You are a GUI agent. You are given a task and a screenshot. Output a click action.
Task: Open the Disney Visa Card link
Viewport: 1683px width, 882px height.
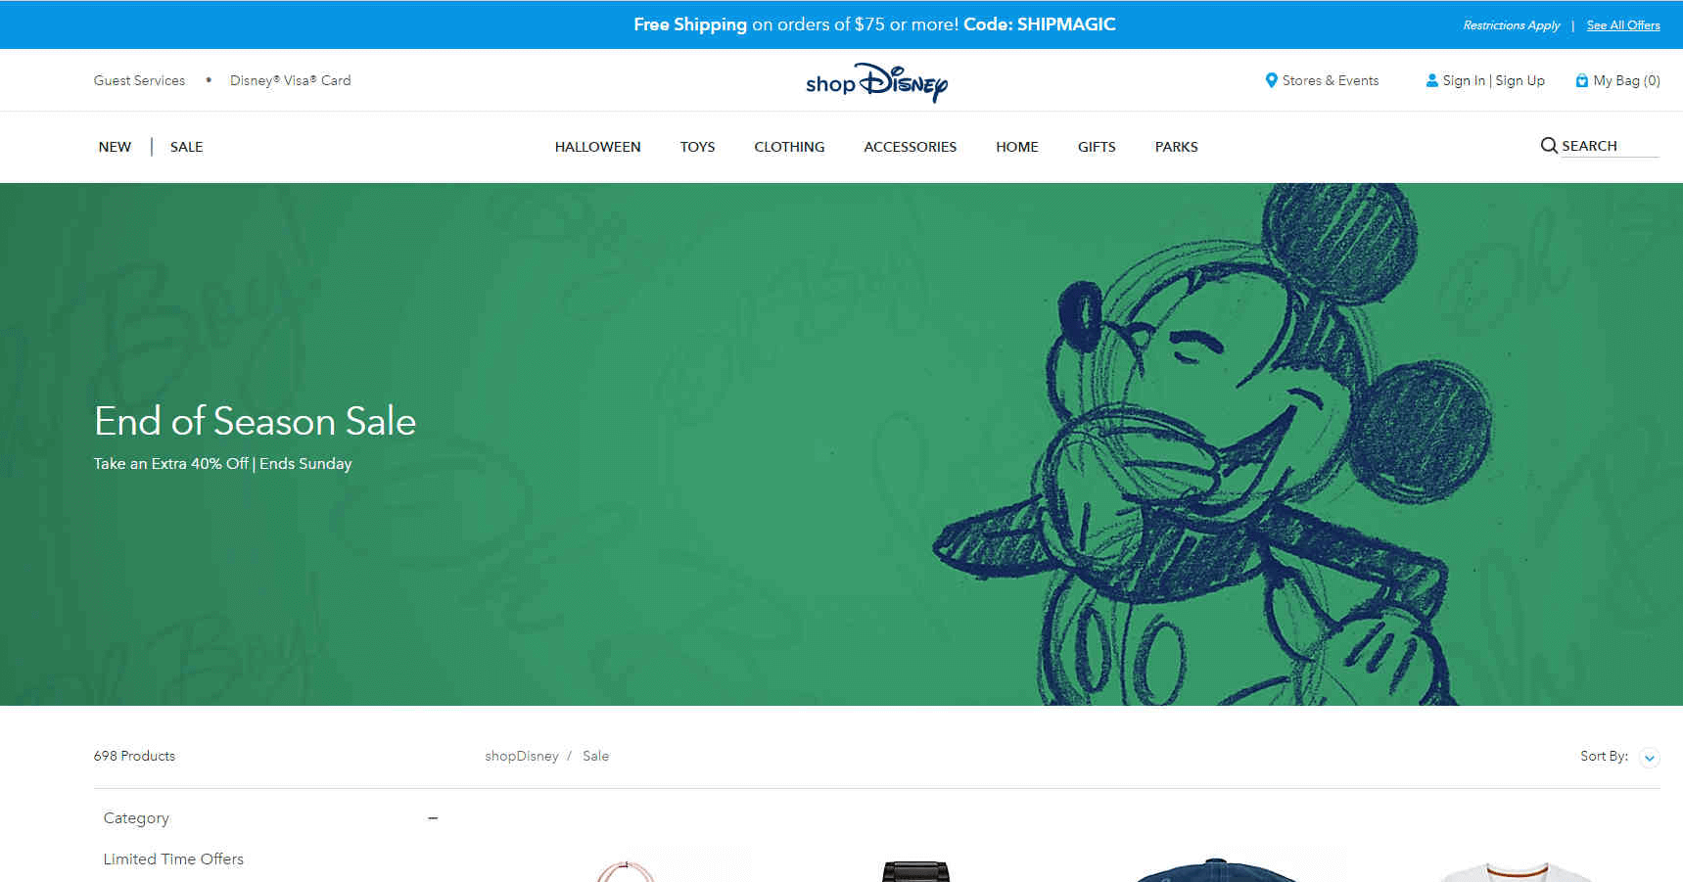[x=290, y=80]
